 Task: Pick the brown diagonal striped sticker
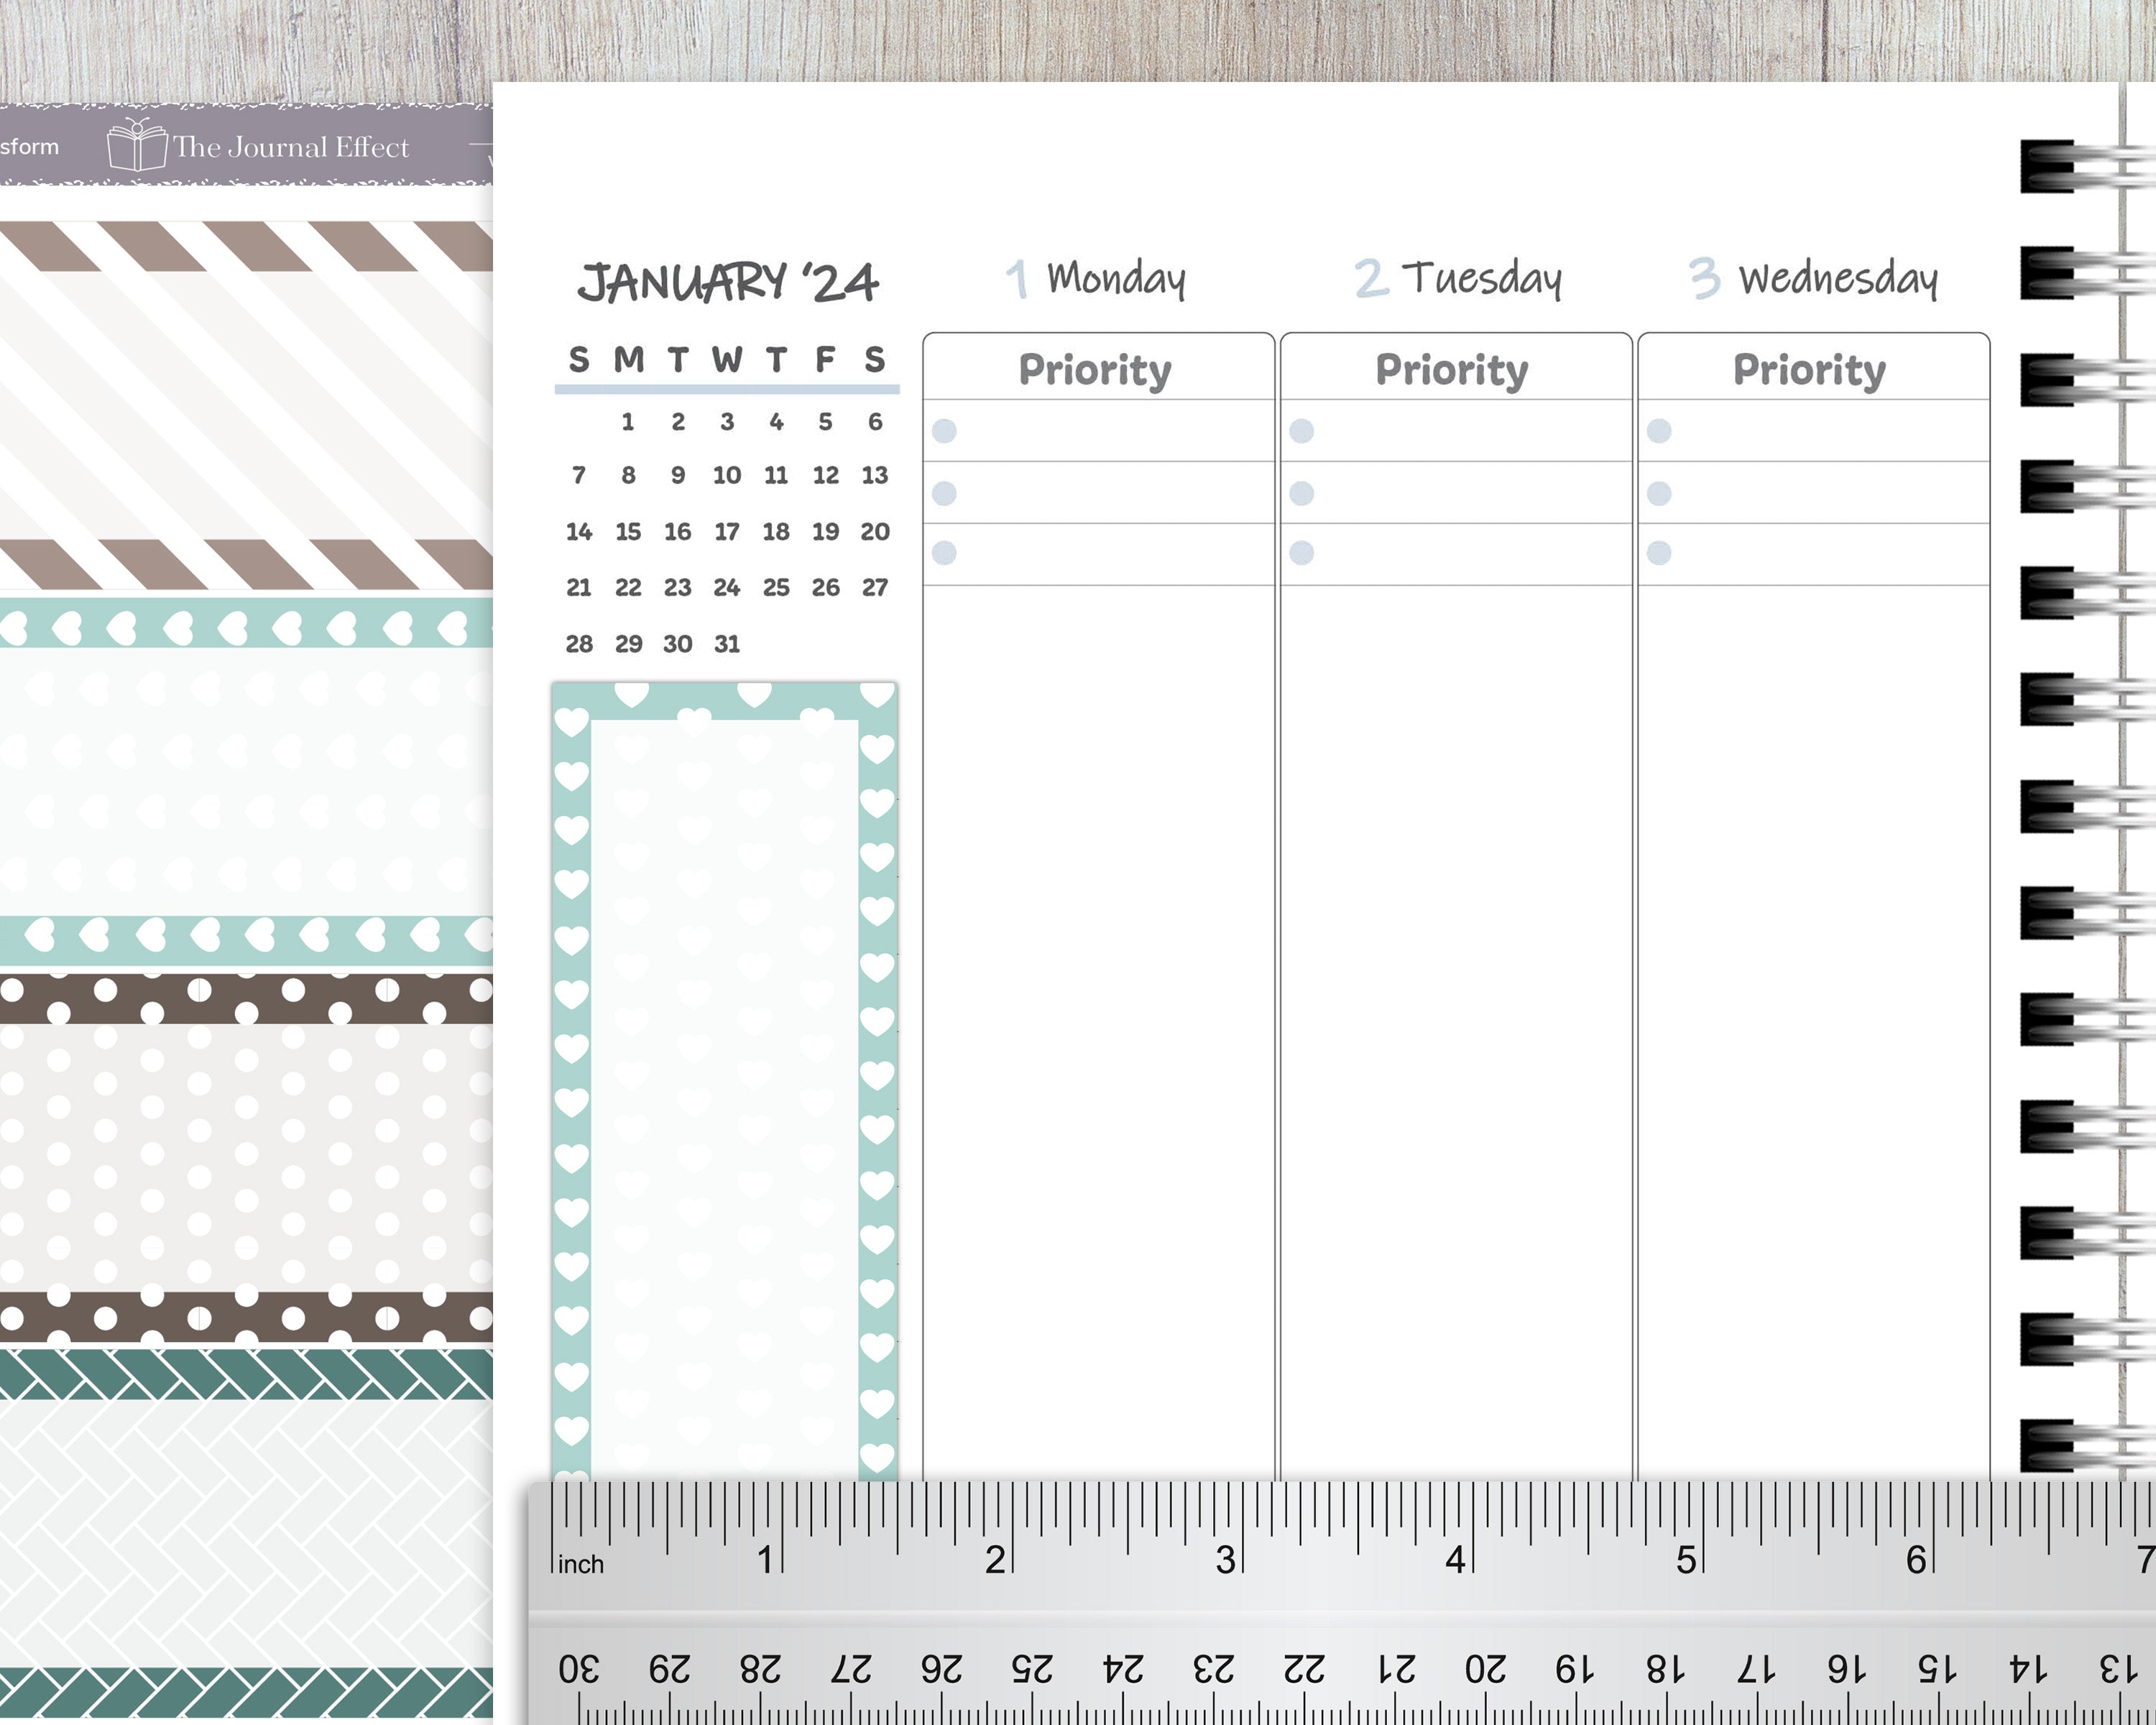click(246, 405)
